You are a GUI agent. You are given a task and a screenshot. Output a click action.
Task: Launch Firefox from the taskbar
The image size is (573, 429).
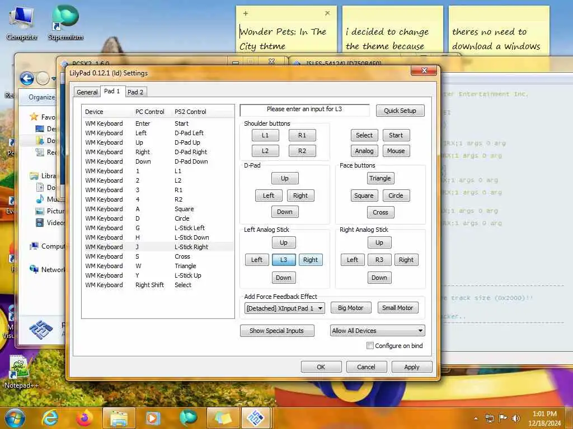[84, 418]
